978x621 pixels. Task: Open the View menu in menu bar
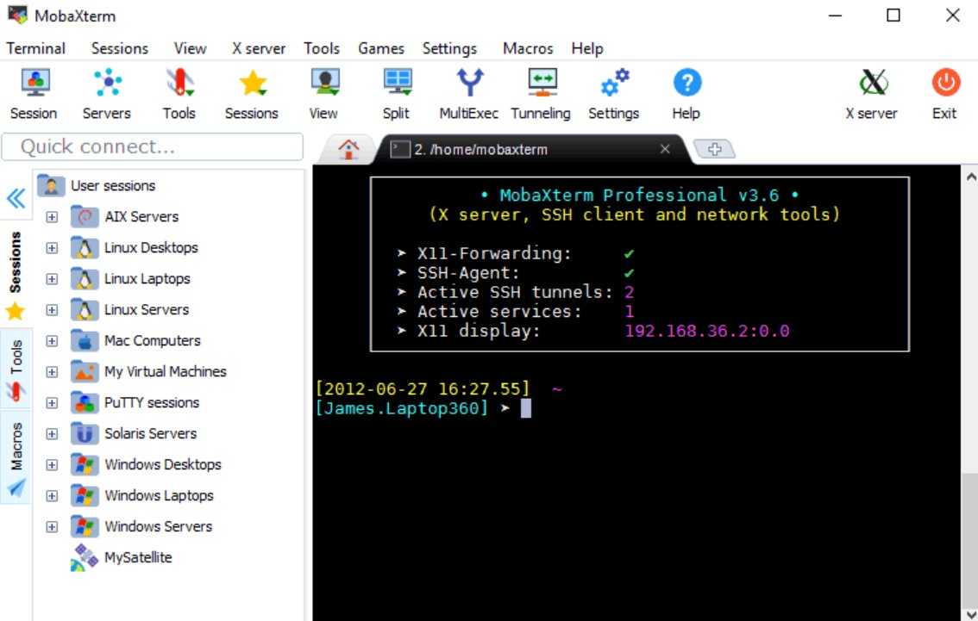pos(190,48)
